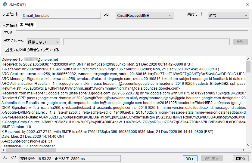This screenshot has width=252, height=163.
Task: Click the vertical scrollbar thumb
Action: click(x=248, y=67)
